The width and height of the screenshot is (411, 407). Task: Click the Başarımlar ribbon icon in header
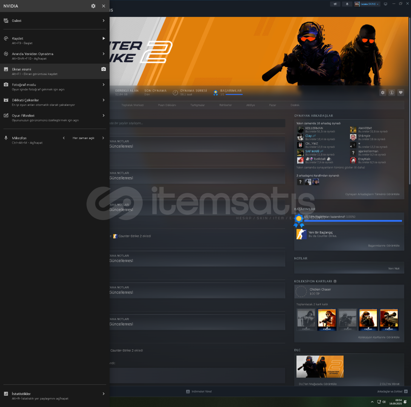click(x=215, y=93)
